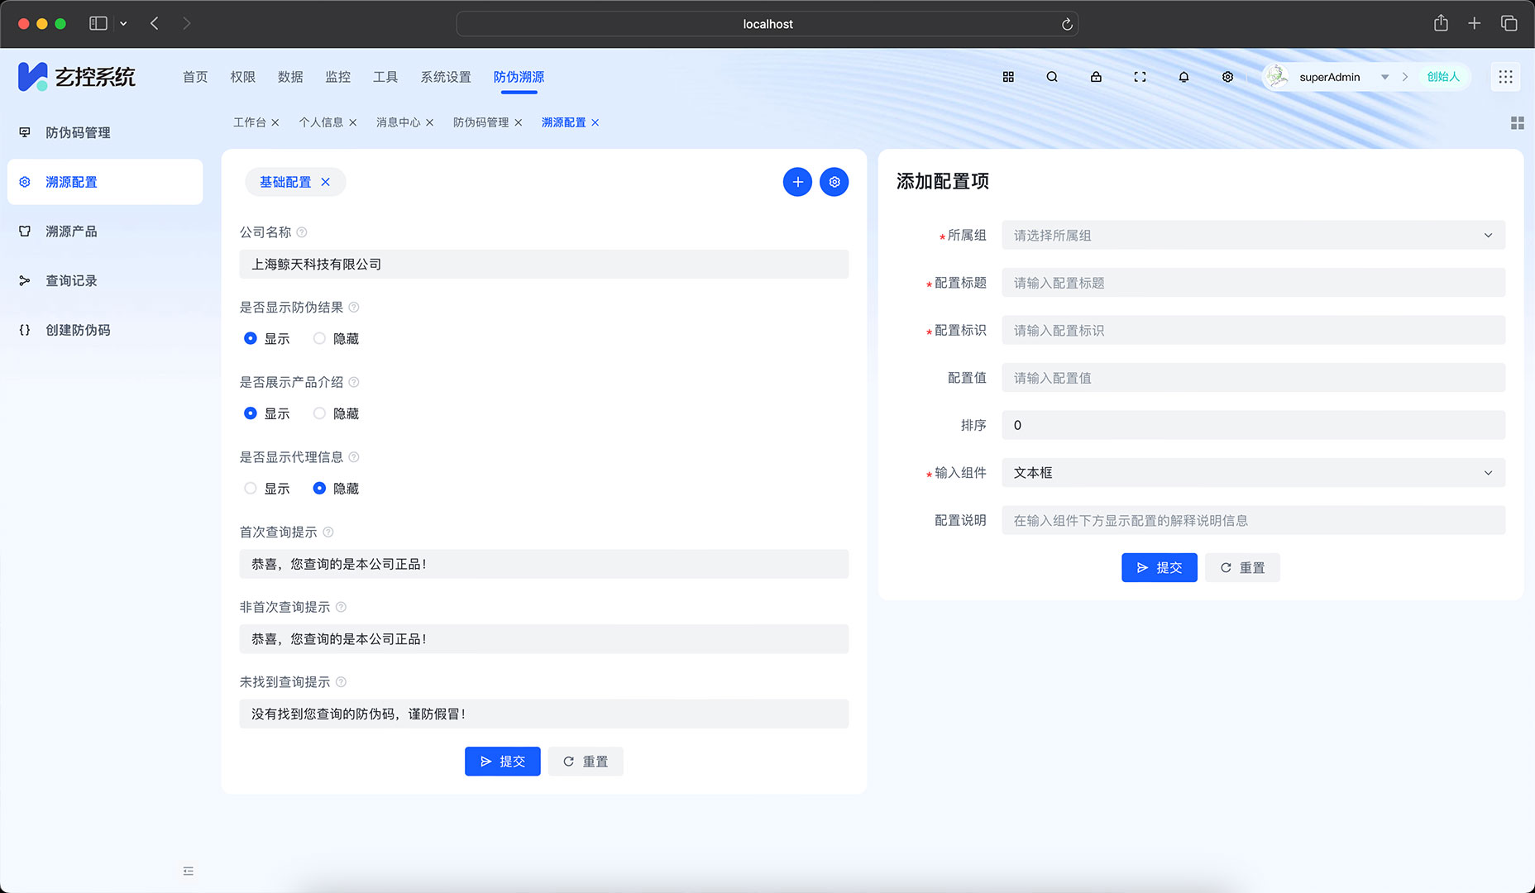Viewport: 1535px width, 893px height.
Task: Select 显示 for 是否显示代理信息
Action: 250,488
